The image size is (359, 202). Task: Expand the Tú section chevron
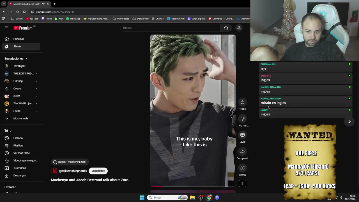tap(11, 131)
